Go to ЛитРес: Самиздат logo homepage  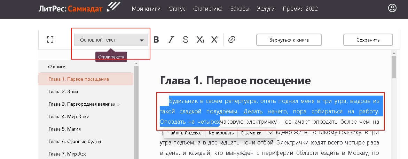(x=79, y=8)
